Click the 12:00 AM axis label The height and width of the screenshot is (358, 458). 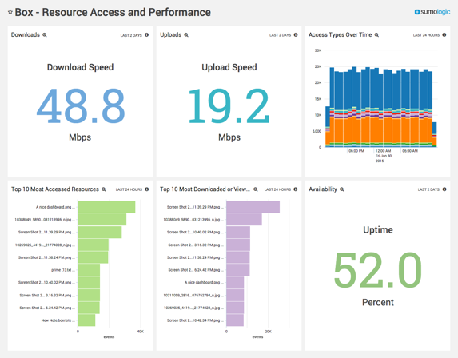pyautogui.click(x=383, y=151)
